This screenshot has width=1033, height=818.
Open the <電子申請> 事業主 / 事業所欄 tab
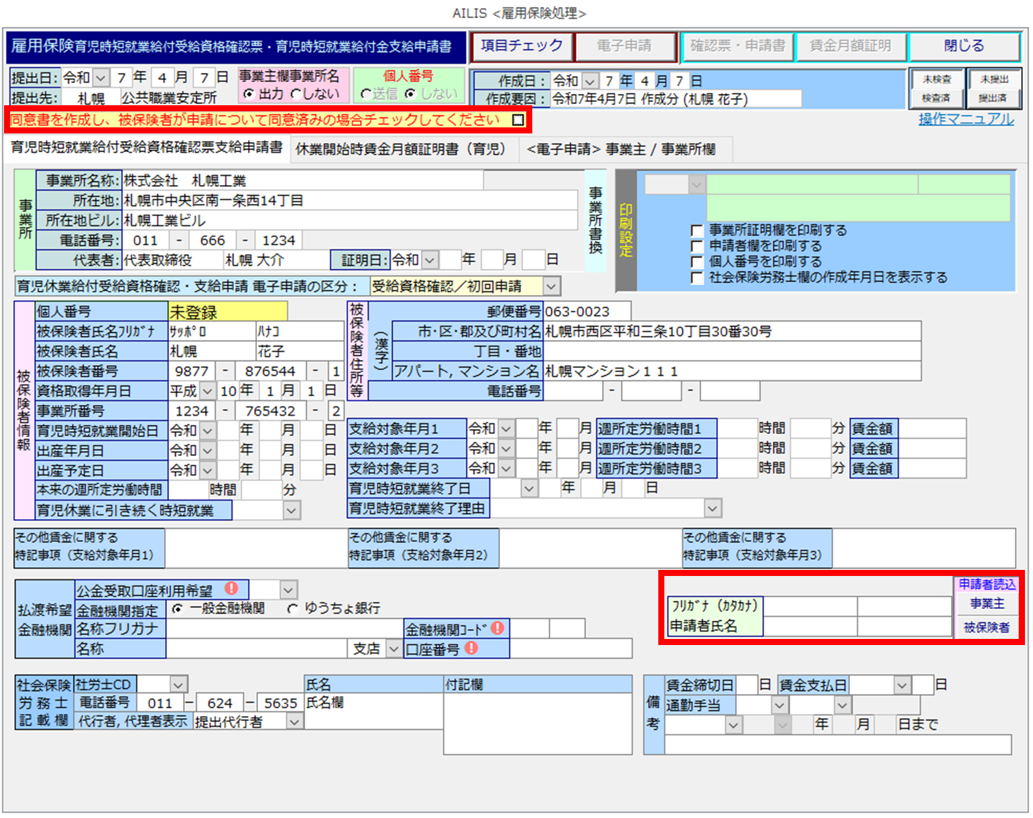pos(621,150)
